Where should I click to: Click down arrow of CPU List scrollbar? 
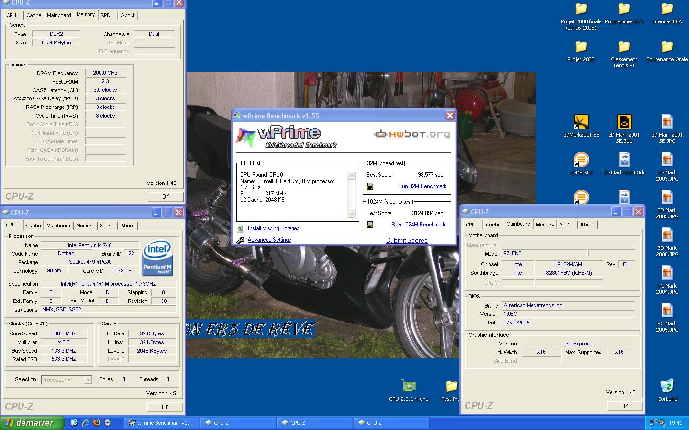351,214
